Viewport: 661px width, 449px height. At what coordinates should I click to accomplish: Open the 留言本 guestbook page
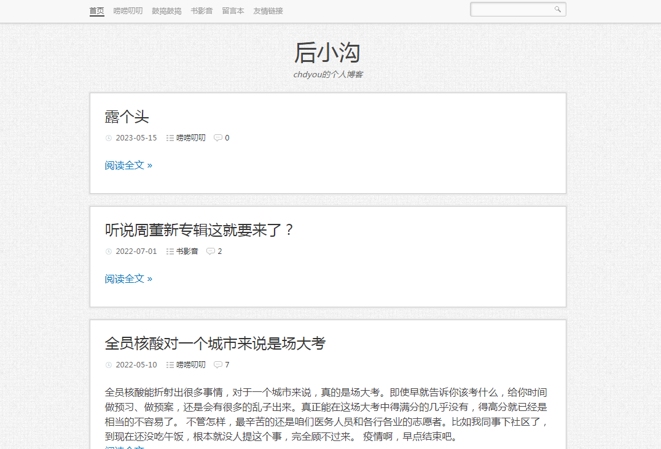pyautogui.click(x=233, y=10)
